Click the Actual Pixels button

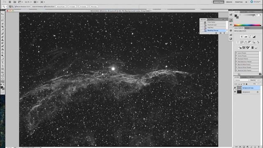pyautogui.click(x=61, y=7)
